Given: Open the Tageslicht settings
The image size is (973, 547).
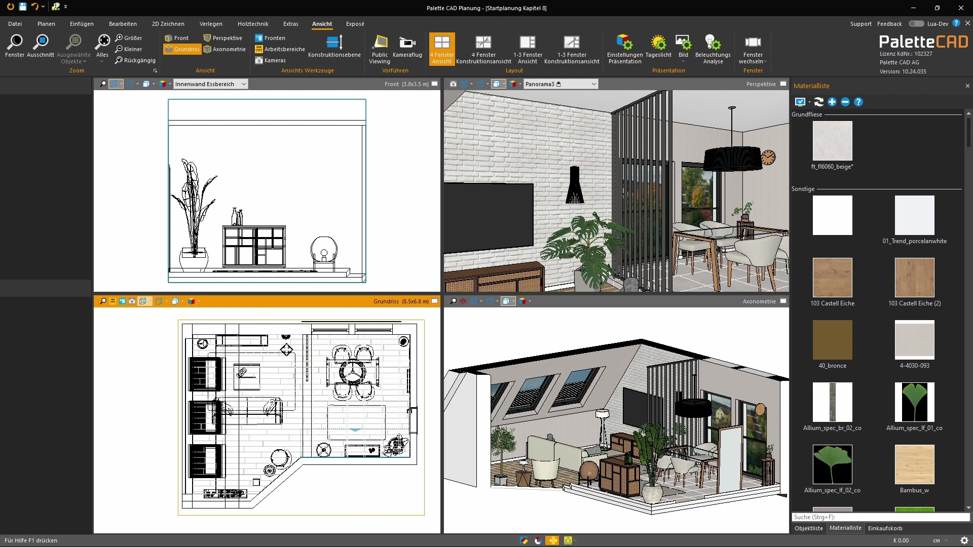Looking at the screenshot, I should point(658,46).
